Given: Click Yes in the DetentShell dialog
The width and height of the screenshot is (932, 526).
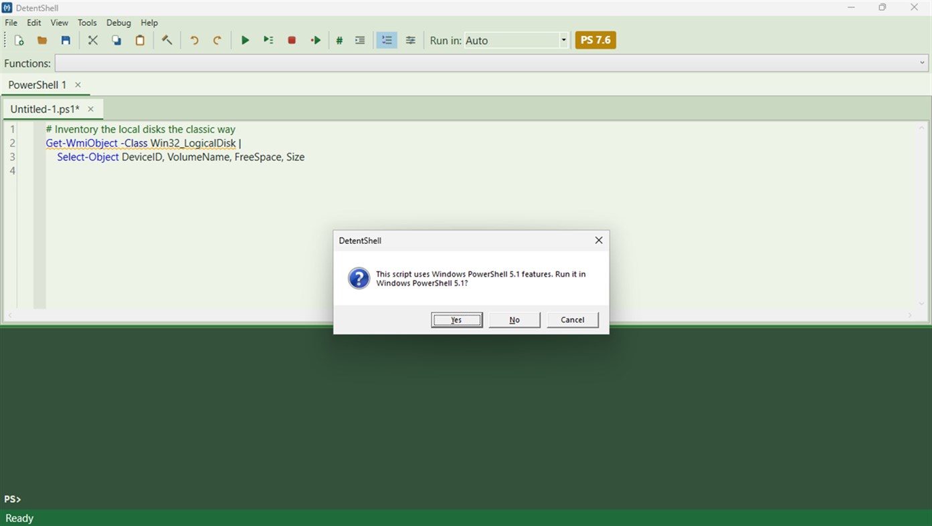Looking at the screenshot, I should pos(456,319).
